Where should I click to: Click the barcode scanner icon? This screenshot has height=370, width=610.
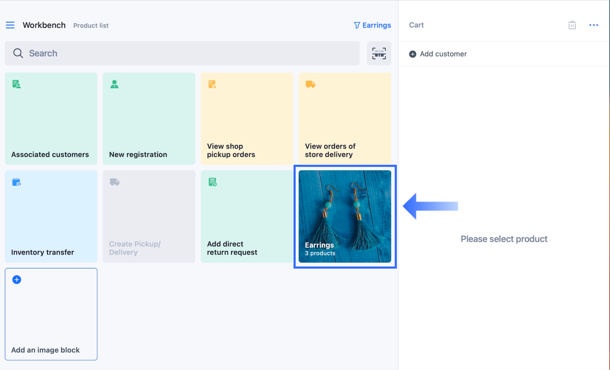(379, 53)
